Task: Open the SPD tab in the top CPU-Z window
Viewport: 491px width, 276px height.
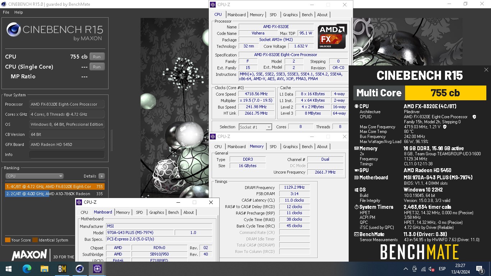Action: point(273,15)
